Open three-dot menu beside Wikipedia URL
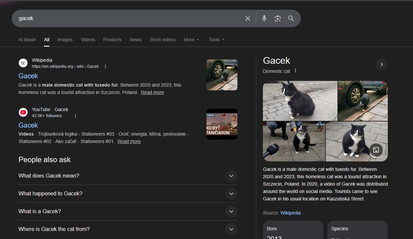The height and width of the screenshot is (239, 413). tap(105, 66)
